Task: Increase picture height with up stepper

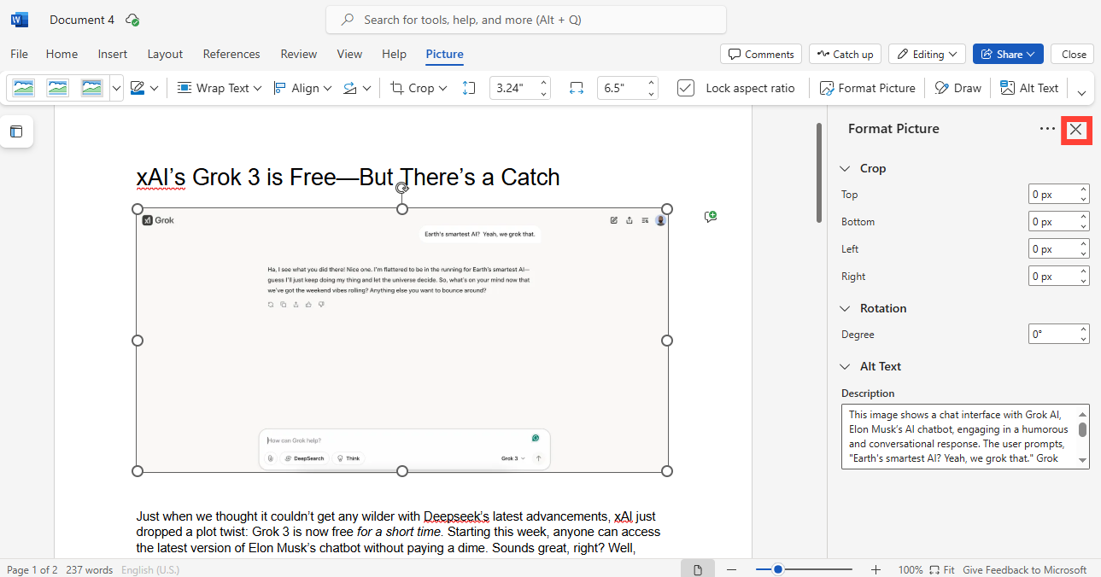Action: [x=544, y=83]
